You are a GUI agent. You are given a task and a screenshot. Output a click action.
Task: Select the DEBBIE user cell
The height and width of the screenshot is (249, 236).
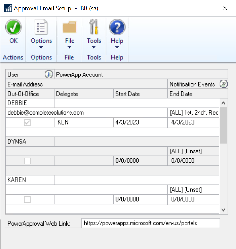[x=30, y=103]
